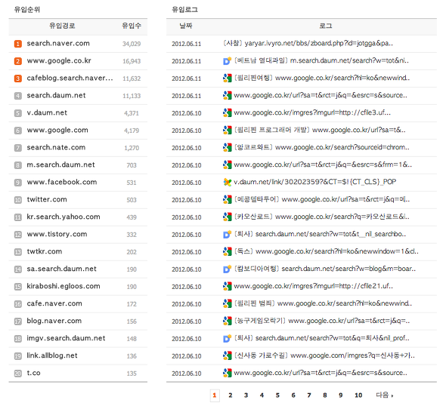
Task: Go to page 7 of the referrer log
Action: point(309,395)
